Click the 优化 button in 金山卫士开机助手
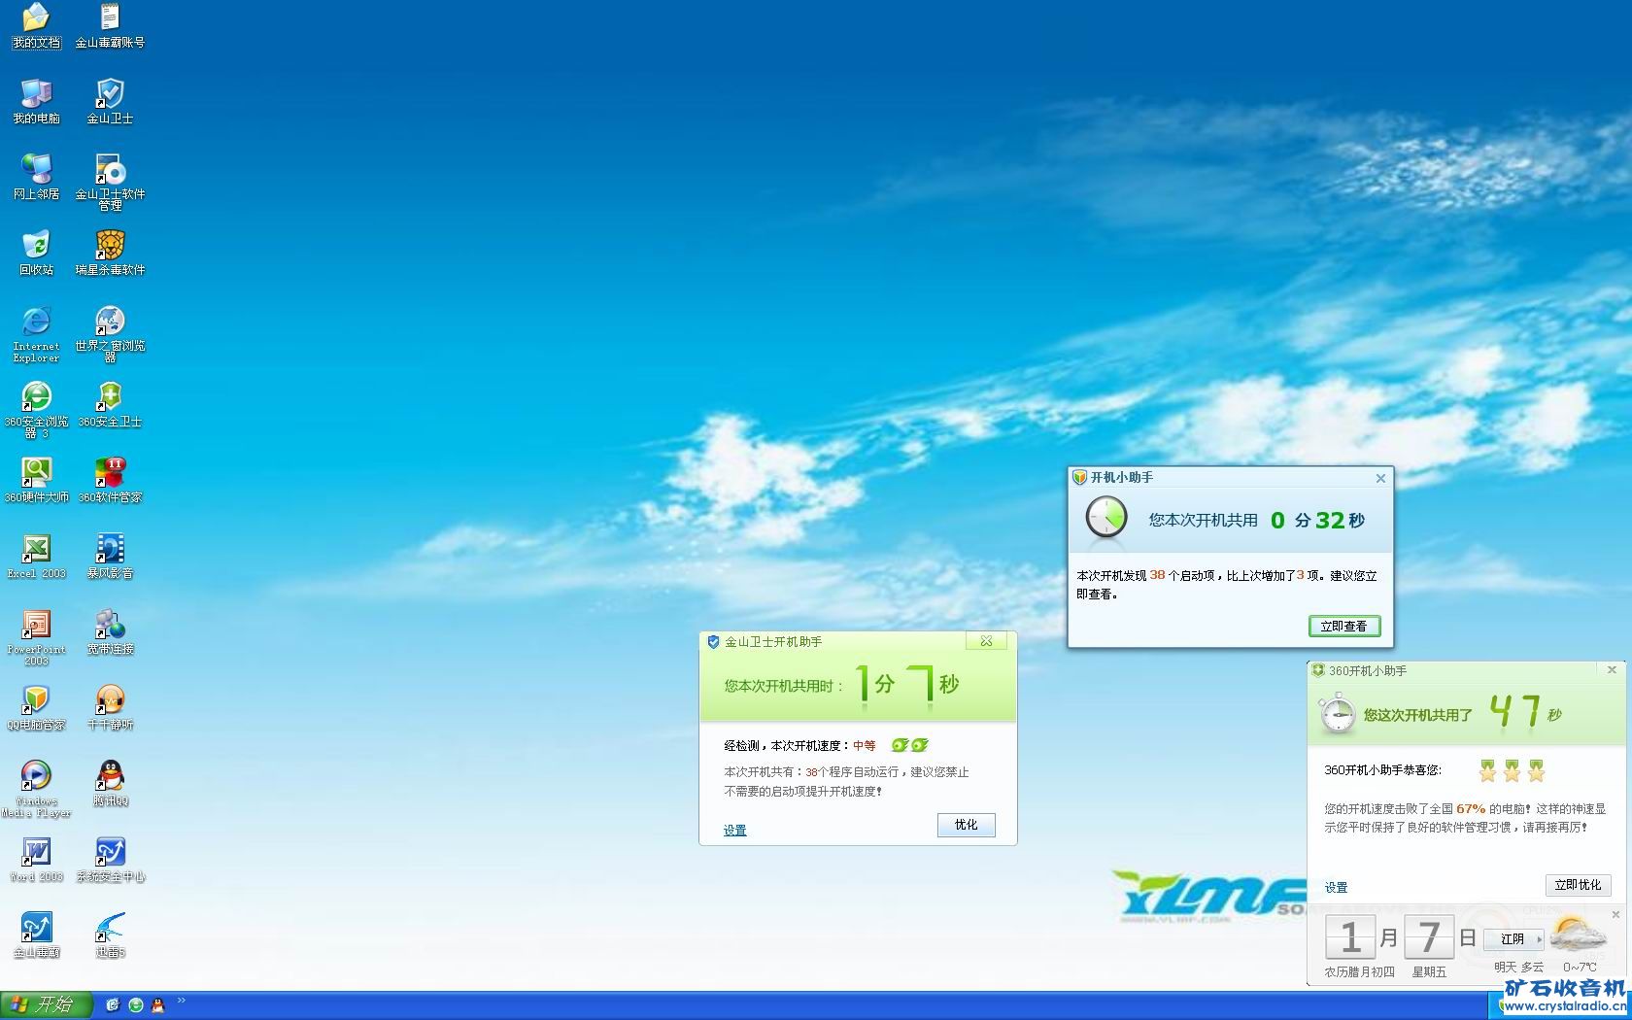Screen dimensions: 1632x1020 pyautogui.click(x=966, y=825)
